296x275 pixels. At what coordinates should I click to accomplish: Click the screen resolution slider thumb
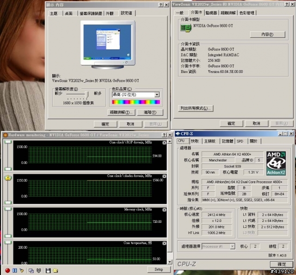(x=86, y=95)
